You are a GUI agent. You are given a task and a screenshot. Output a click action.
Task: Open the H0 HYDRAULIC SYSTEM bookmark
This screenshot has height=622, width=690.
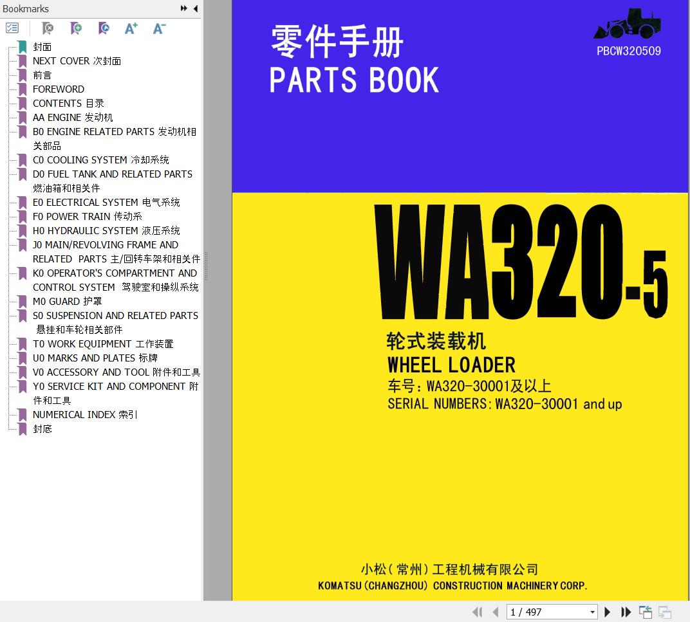point(106,230)
